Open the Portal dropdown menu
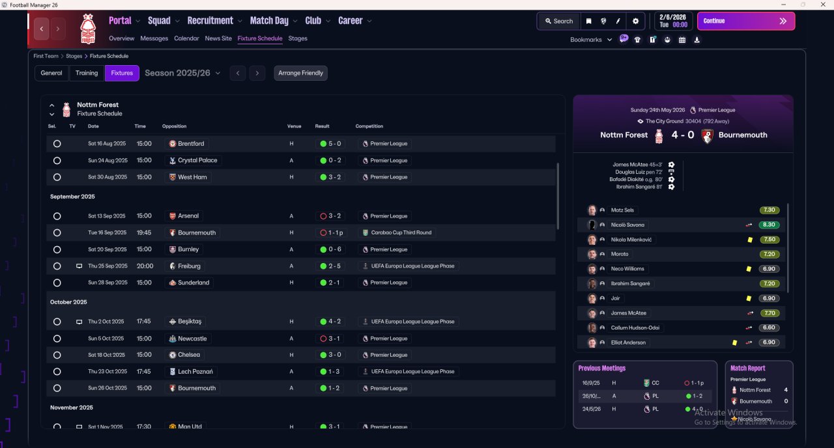Screen dimensions: 834x448 124,21
